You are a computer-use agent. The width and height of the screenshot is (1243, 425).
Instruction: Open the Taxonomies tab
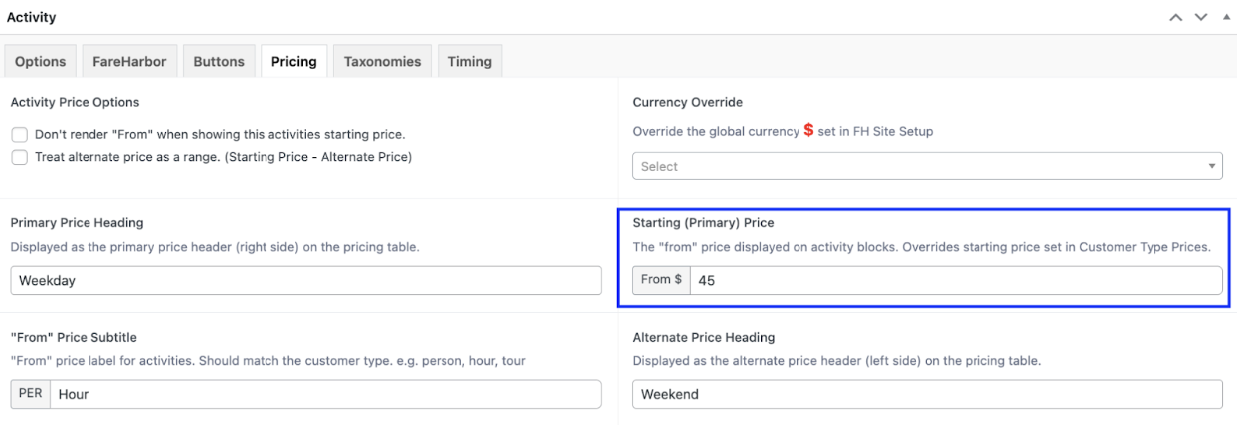coord(382,61)
